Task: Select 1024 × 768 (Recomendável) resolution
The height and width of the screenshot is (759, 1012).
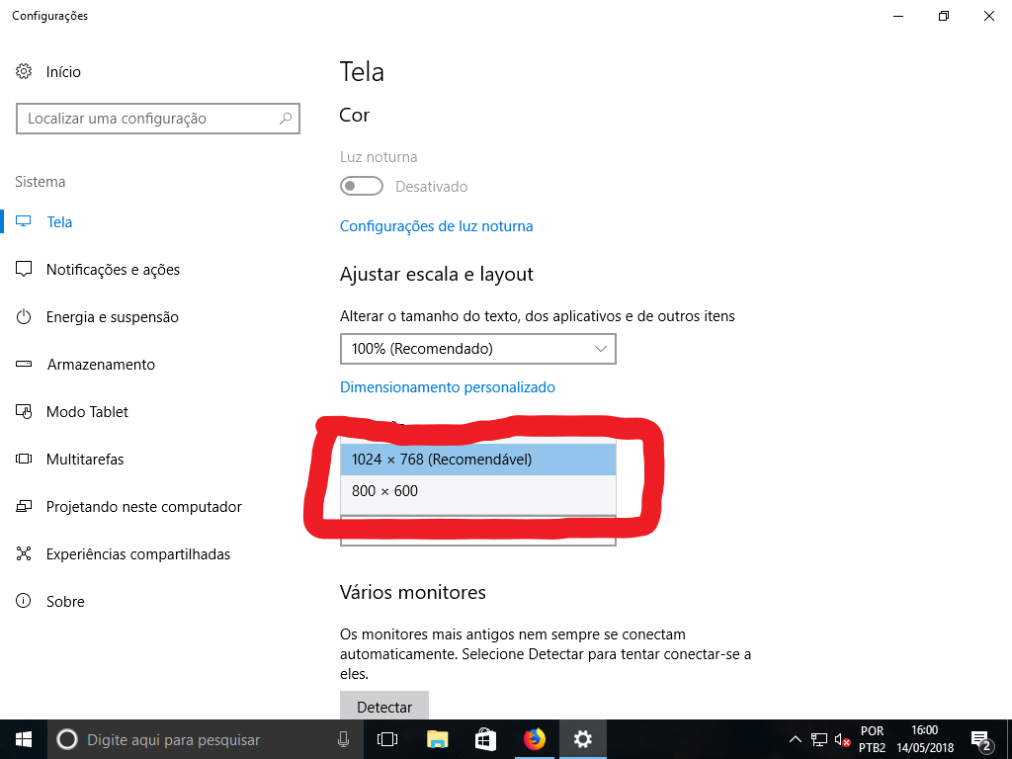Action: pos(478,460)
